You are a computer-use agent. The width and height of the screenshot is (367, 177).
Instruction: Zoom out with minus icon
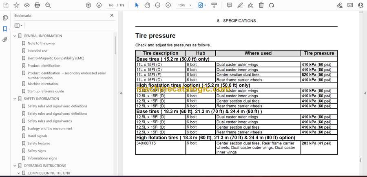click(157, 5)
